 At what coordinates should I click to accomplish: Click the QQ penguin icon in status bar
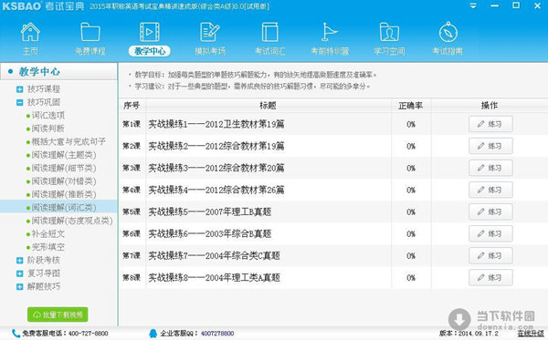[153, 333]
